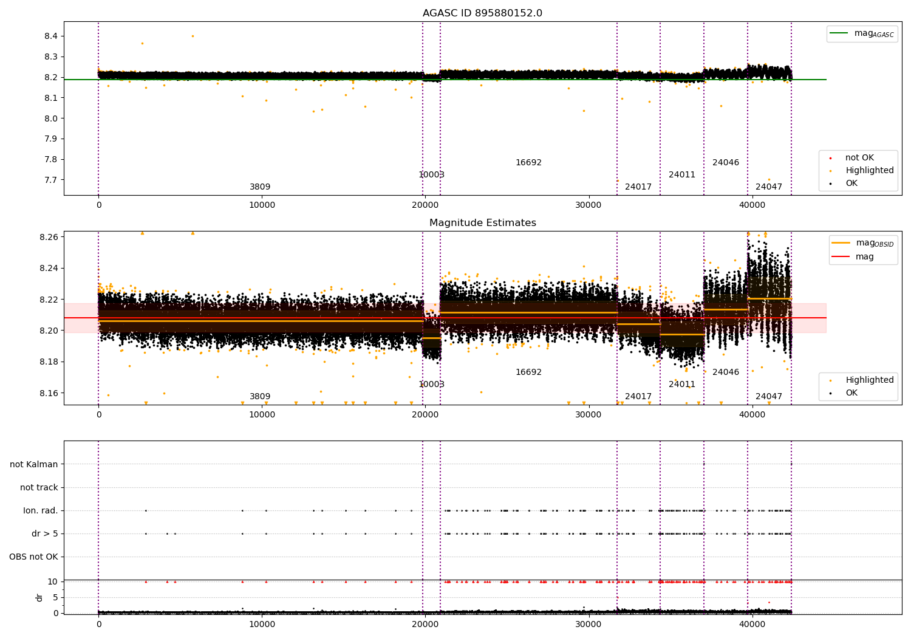Click x-axis tick 20000 under the Magnitude Estimates plot

[425, 415]
